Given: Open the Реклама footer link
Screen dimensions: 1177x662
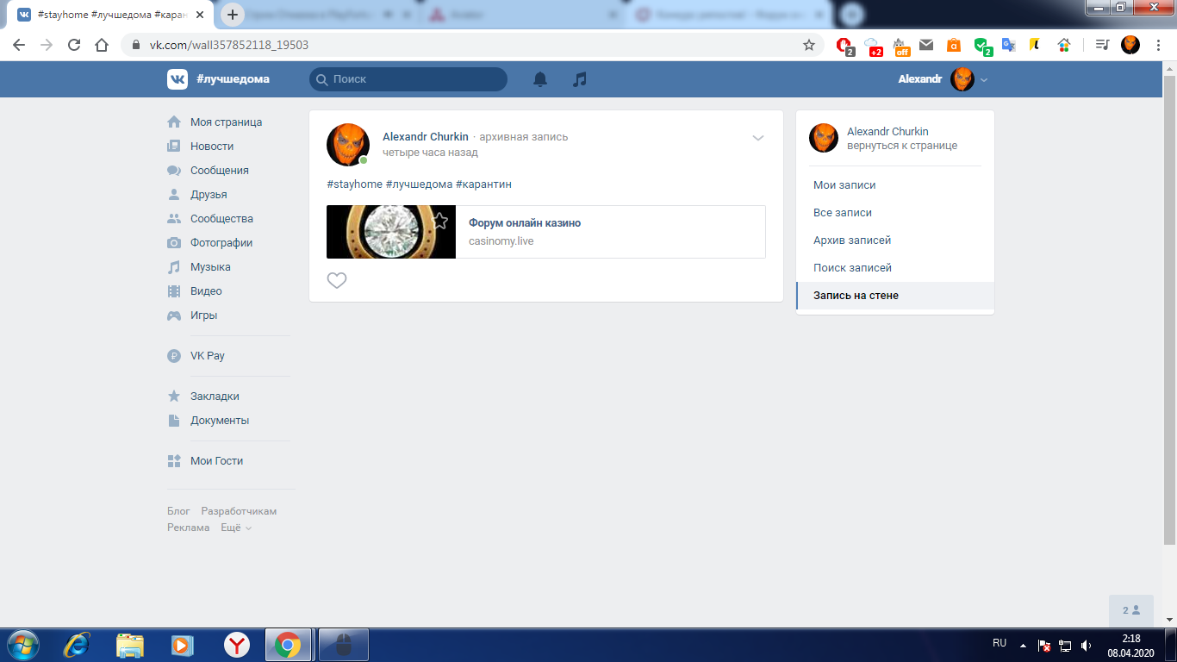Looking at the screenshot, I should pyautogui.click(x=189, y=528).
